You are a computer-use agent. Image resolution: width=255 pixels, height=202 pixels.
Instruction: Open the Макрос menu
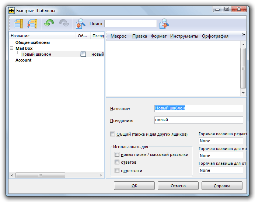pos(118,36)
